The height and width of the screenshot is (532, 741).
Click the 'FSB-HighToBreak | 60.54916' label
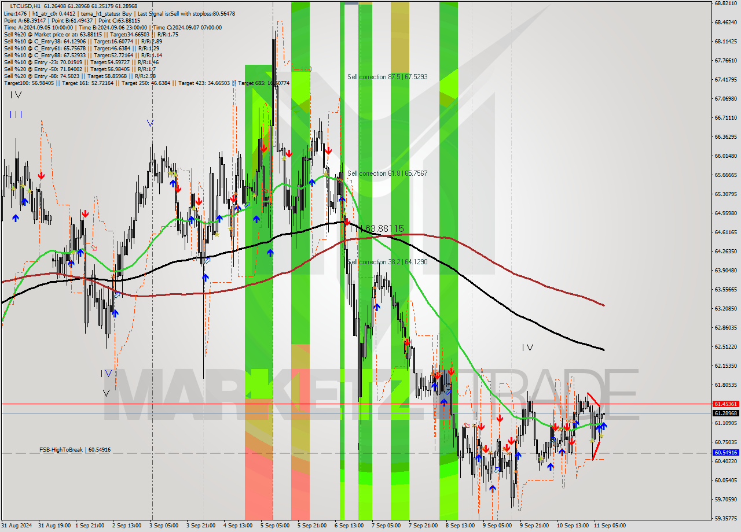(x=75, y=449)
